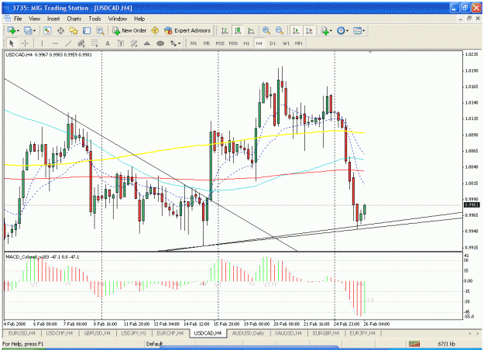Open the Navigator favorites icon
Image resolution: width=484 pixels, height=350 pixels.
click(x=74, y=30)
